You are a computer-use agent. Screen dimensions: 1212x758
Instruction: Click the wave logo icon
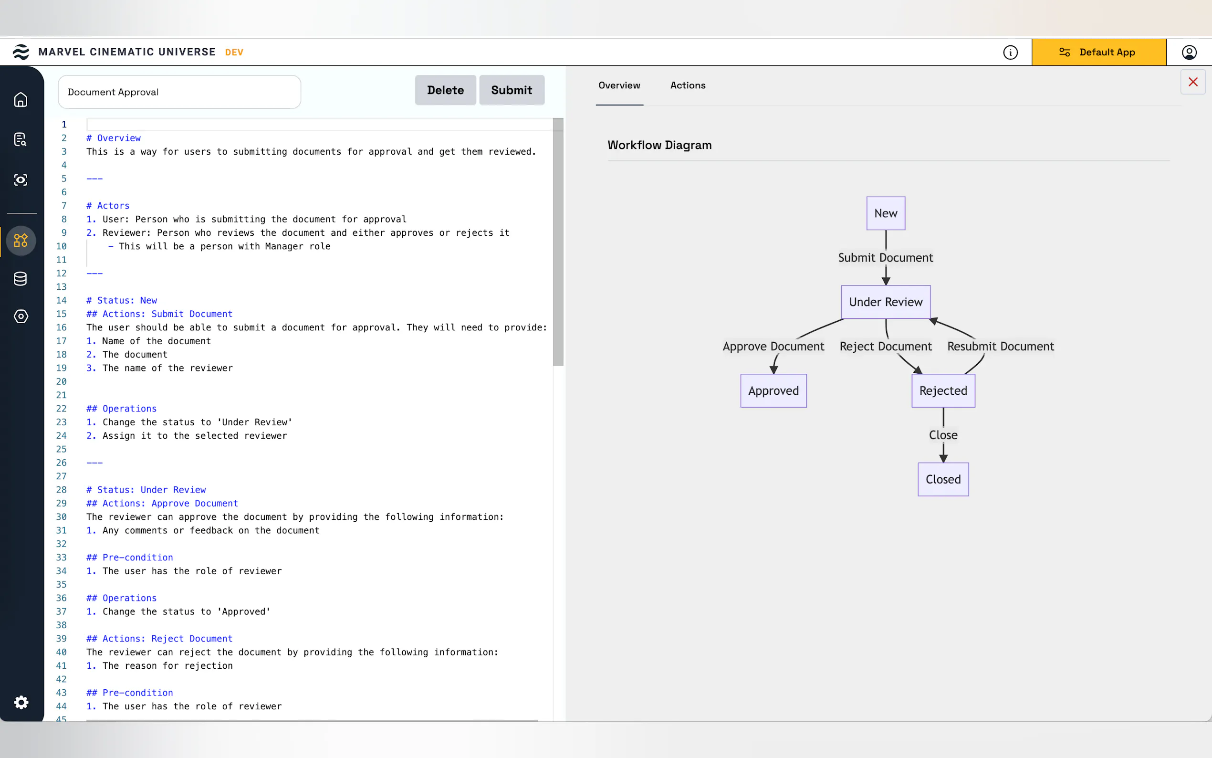(21, 52)
